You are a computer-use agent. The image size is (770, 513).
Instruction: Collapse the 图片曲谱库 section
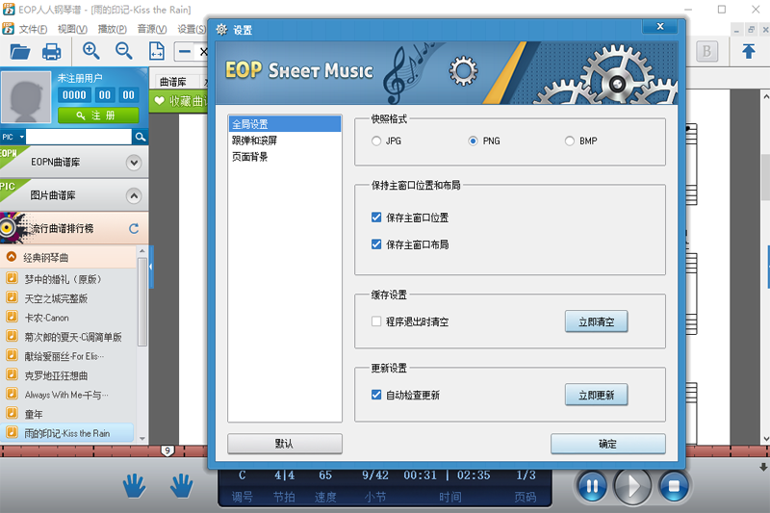pyautogui.click(x=134, y=196)
